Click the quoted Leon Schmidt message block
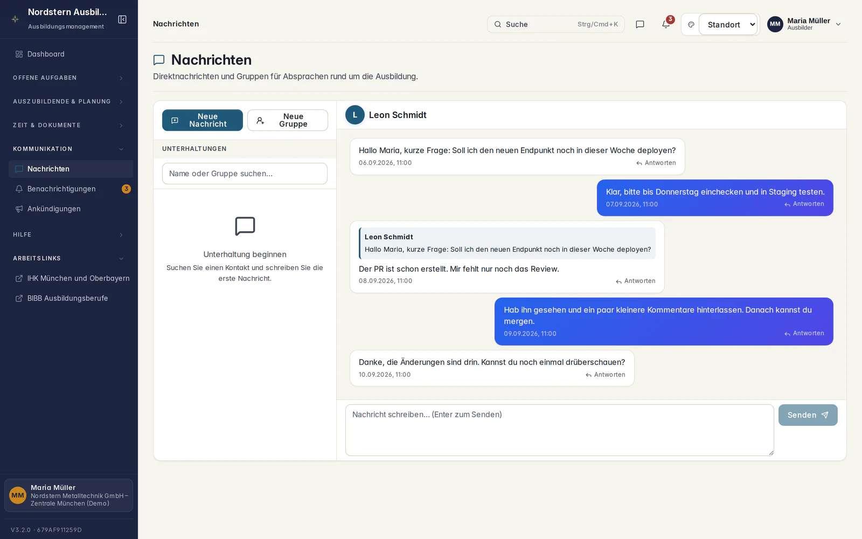This screenshot has height=539, width=862. click(508, 243)
